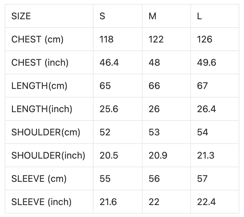This screenshot has width=244, height=217.
Task: Select the 20.9 shoulder inch value
Action: [x=158, y=155]
